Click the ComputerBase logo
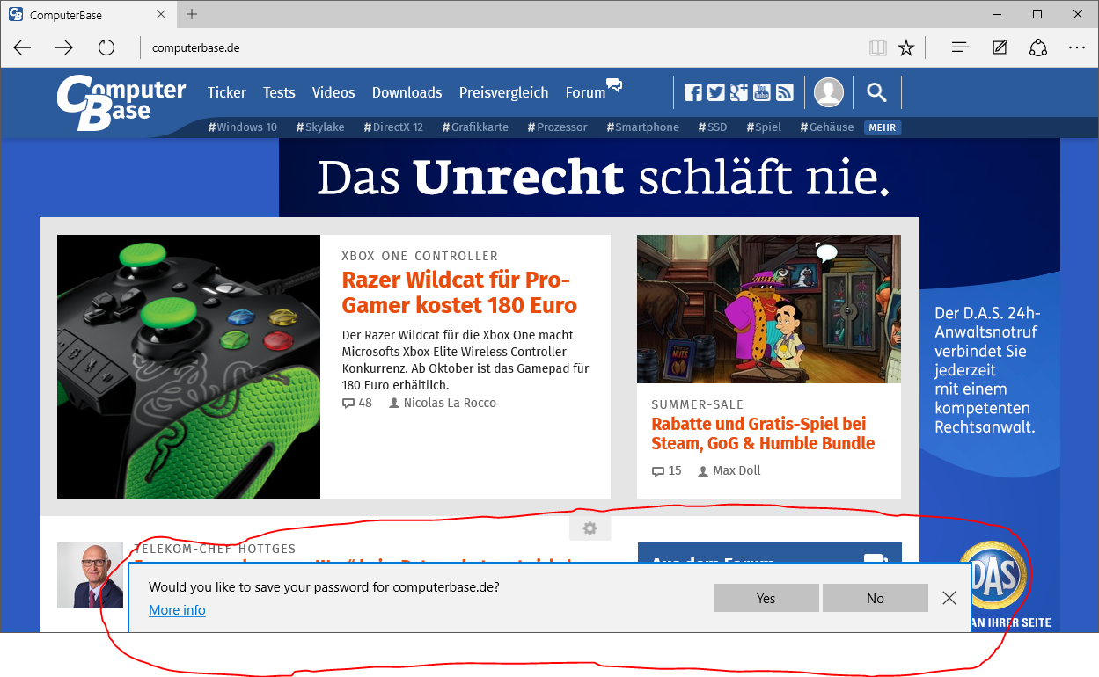The height and width of the screenshot is (677, 1099). [121, 103]
